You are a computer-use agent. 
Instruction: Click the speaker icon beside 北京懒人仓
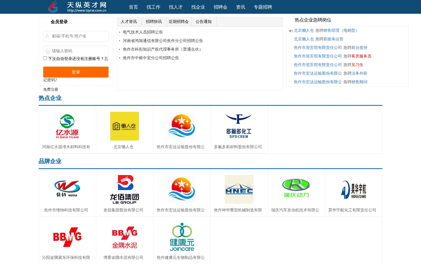click(x=291, y=31)
